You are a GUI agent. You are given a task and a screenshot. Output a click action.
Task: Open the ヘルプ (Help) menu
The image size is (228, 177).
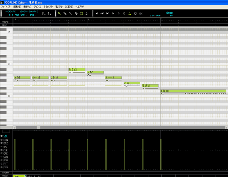click(x=79, y=7)
